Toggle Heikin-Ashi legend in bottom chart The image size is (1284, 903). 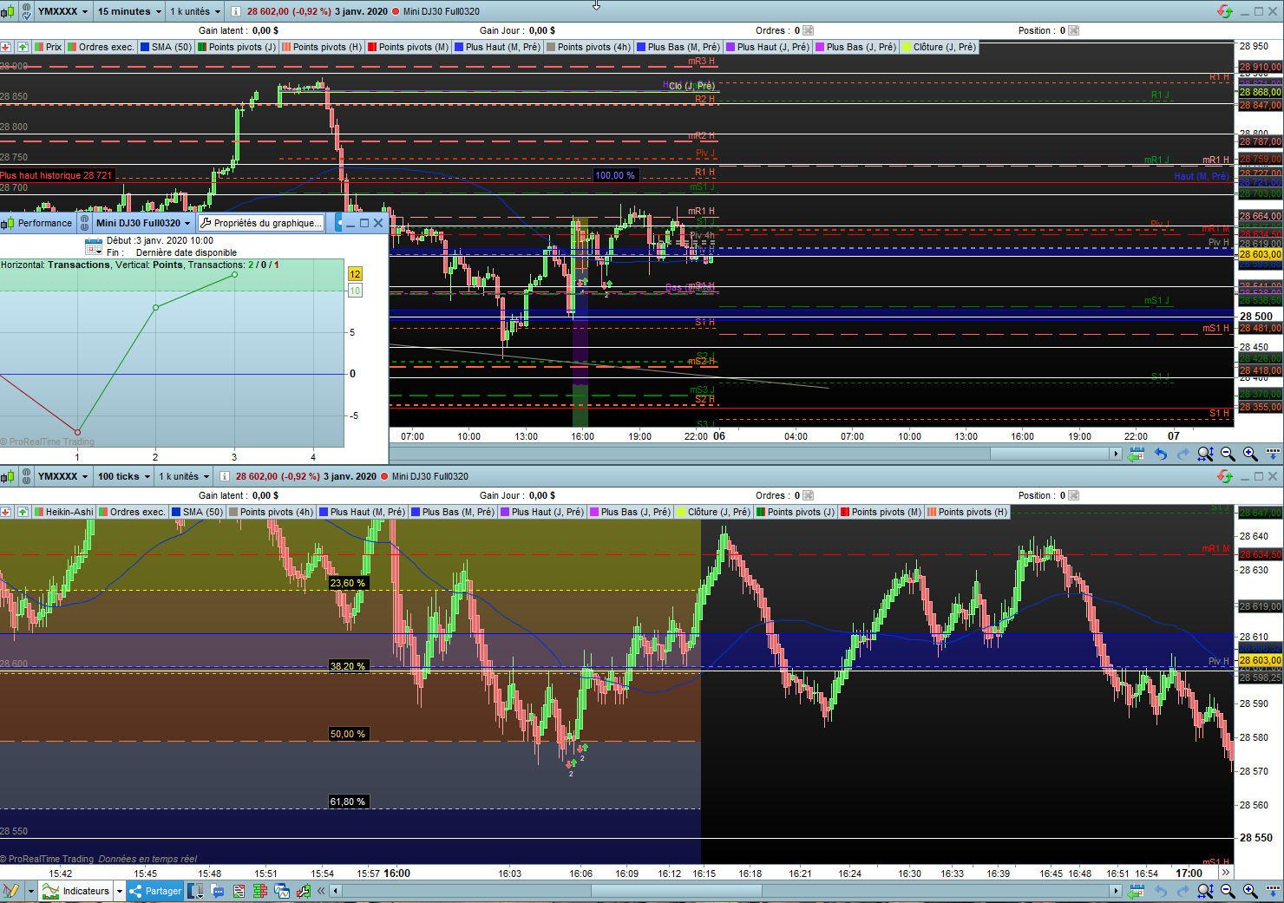[x=63, y=512]
